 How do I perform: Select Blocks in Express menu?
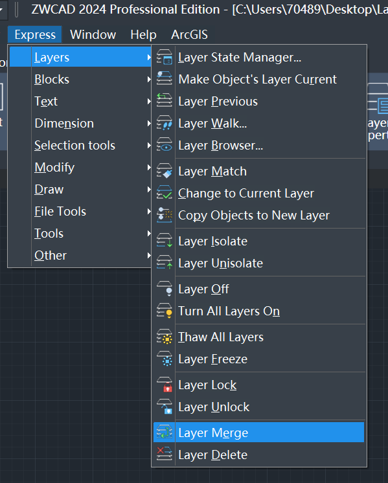(81, 80)
